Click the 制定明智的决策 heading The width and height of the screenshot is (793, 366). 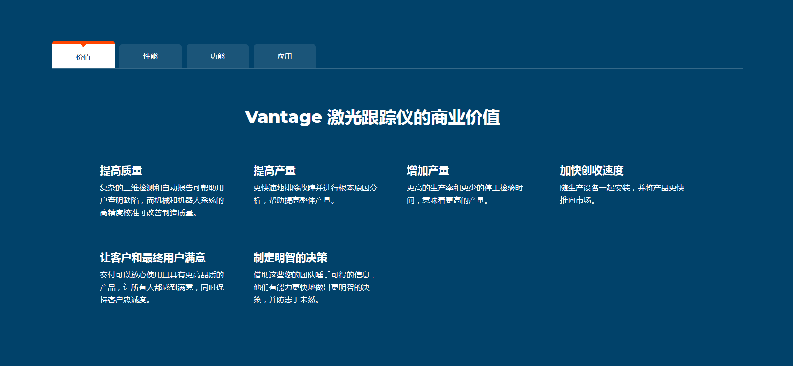[290, 257]
